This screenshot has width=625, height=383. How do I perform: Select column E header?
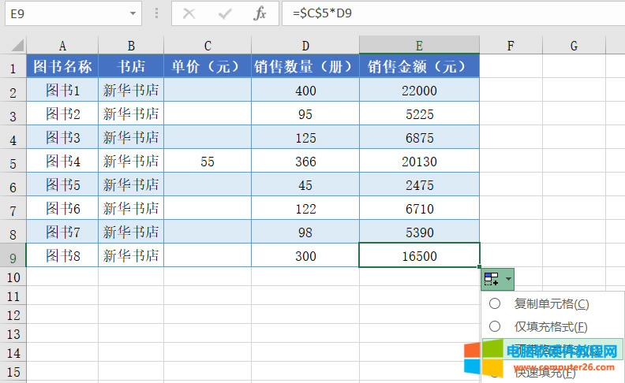pyautogui.click(x=419, y=46)
